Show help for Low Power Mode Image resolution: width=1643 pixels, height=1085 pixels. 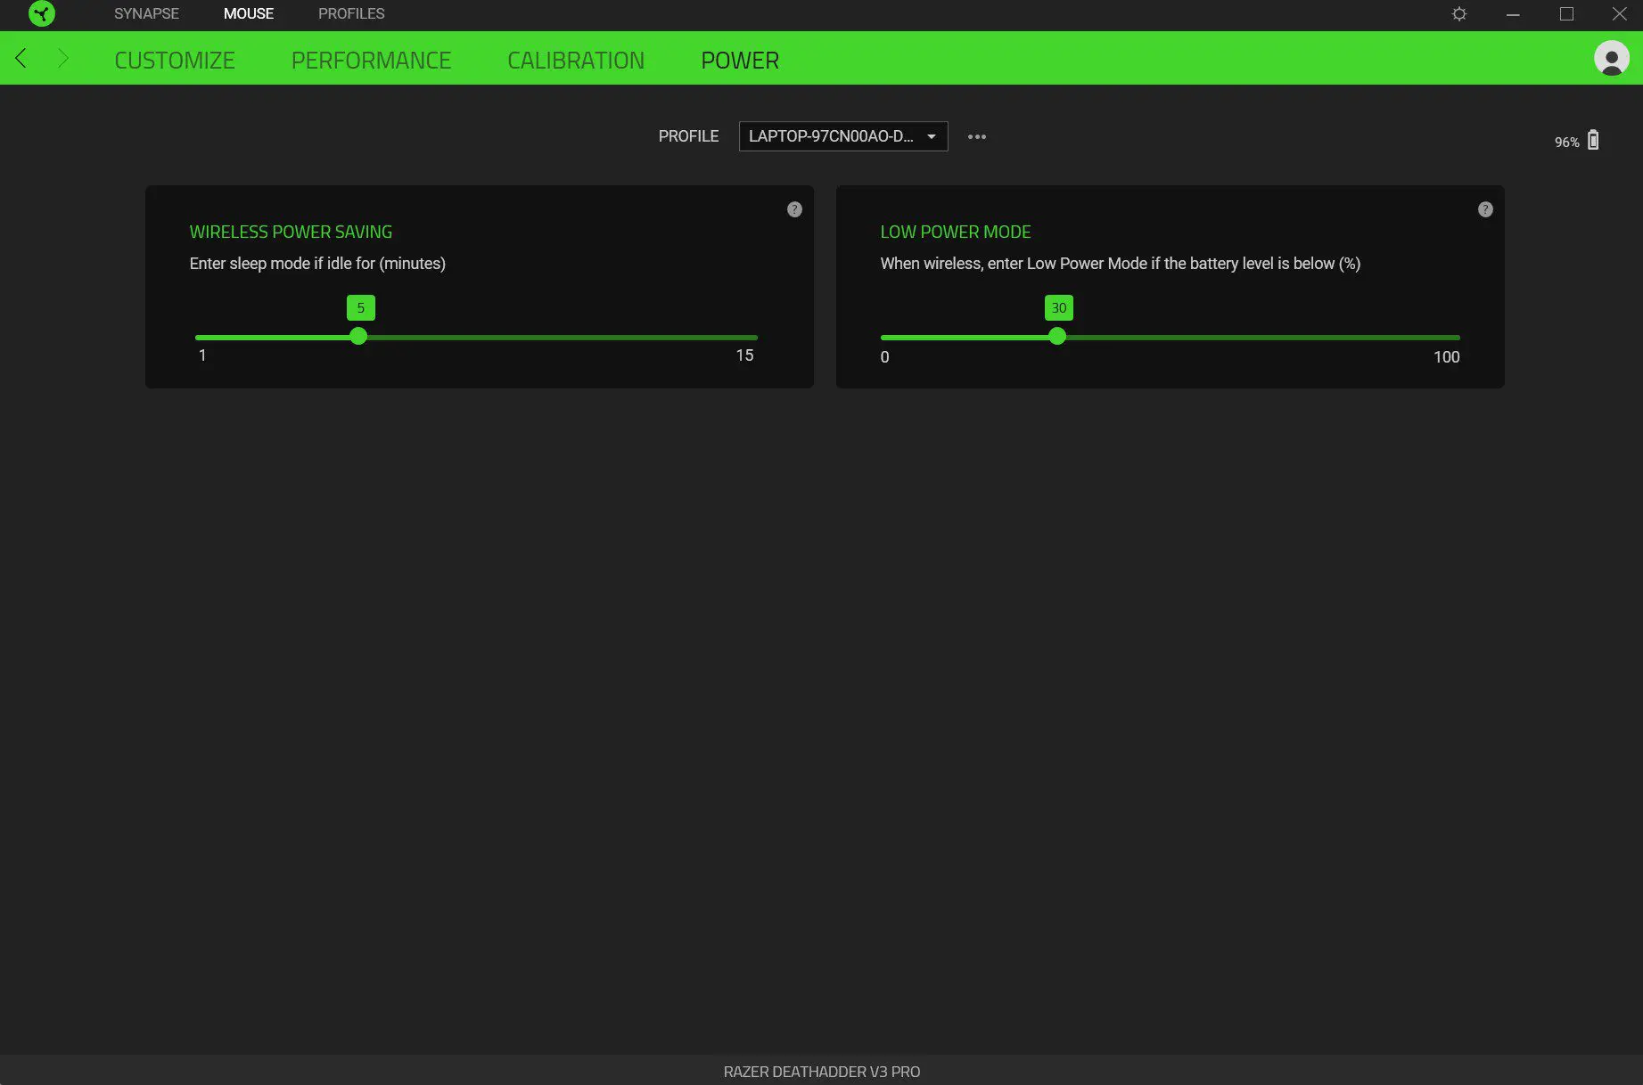point(1485,209)
